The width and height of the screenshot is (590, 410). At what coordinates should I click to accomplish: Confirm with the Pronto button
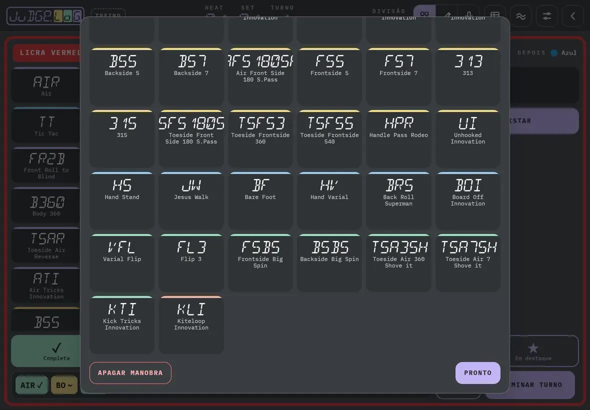click(477, 373)
